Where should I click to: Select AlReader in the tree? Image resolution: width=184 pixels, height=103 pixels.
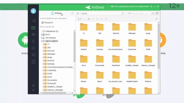coord(51,54)
